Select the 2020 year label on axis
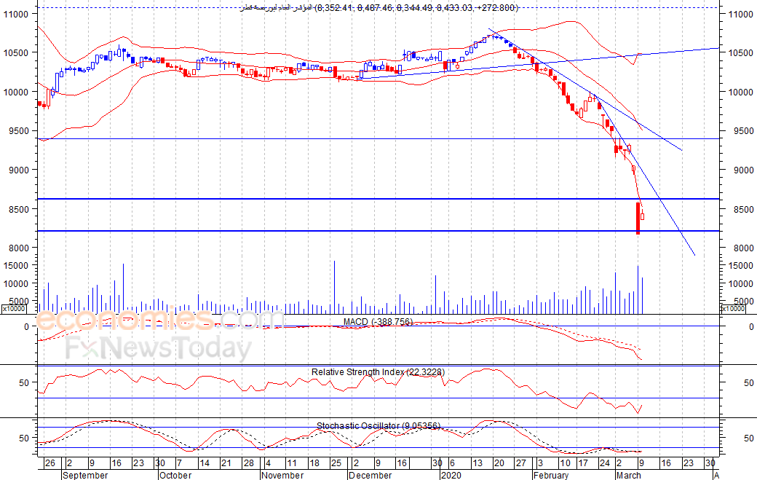Viewport: 757px width, 480px height. pos(451,475)
